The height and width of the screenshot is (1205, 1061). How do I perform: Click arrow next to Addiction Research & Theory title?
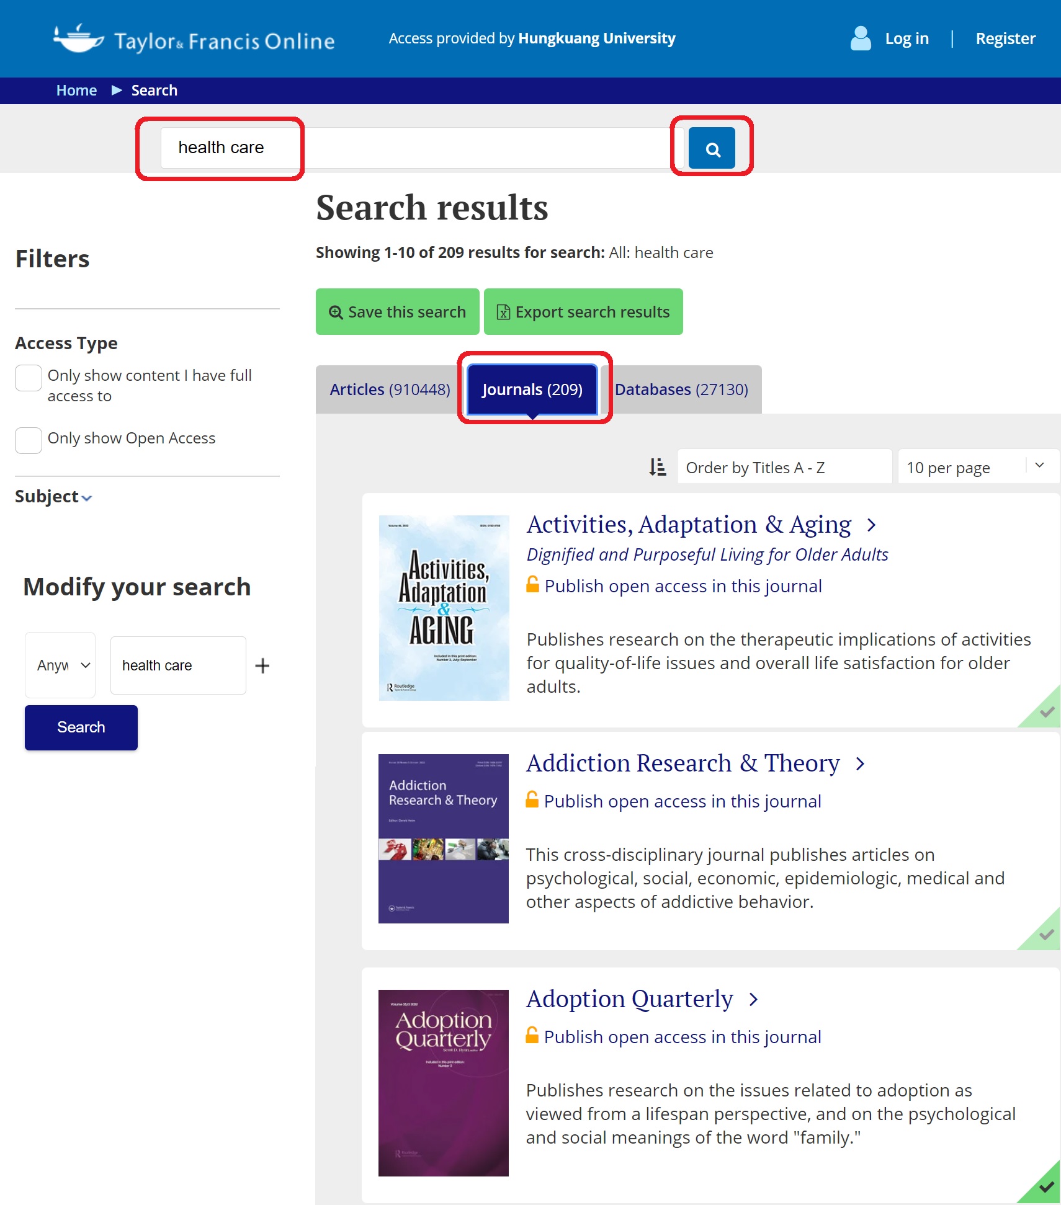point(860,764)
